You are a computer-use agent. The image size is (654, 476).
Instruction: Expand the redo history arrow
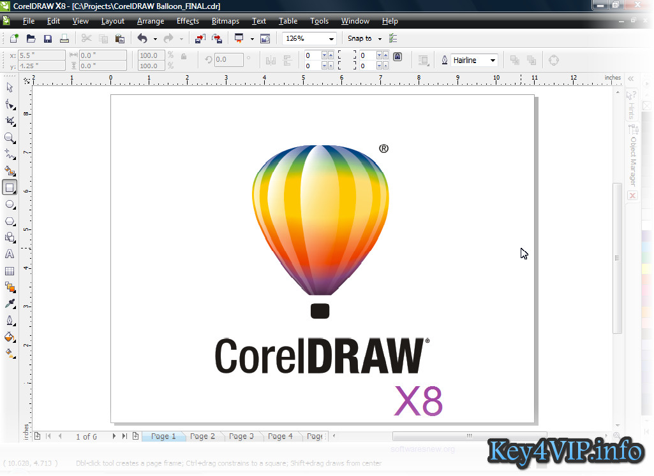click(x=181, y=39)
